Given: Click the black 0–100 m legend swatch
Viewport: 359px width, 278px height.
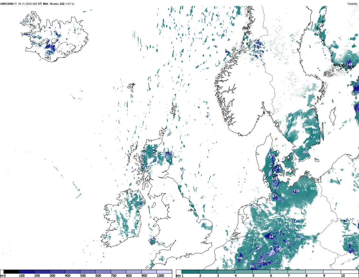Looking at the screenshot, I should coord(11,272).
